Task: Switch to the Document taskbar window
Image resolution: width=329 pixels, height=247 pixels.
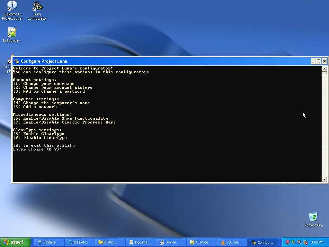Action: point(141,242)
